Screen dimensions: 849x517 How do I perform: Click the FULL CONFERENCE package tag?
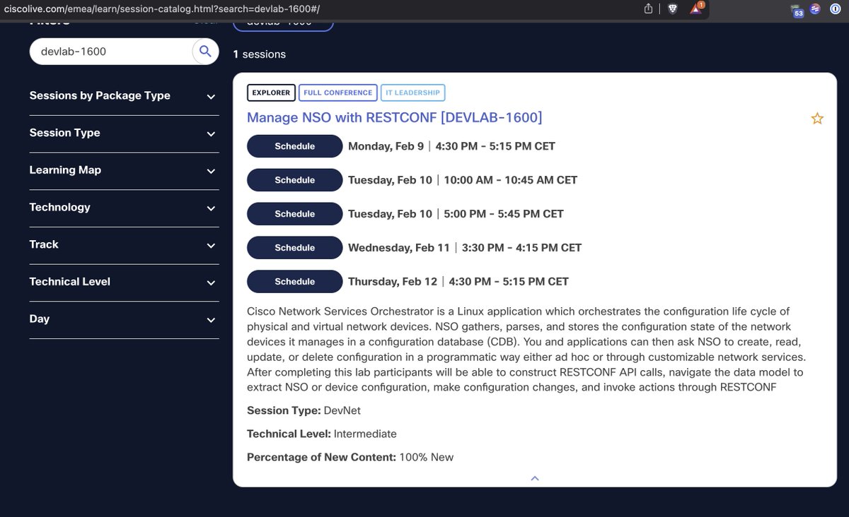(x=338, y=93)
